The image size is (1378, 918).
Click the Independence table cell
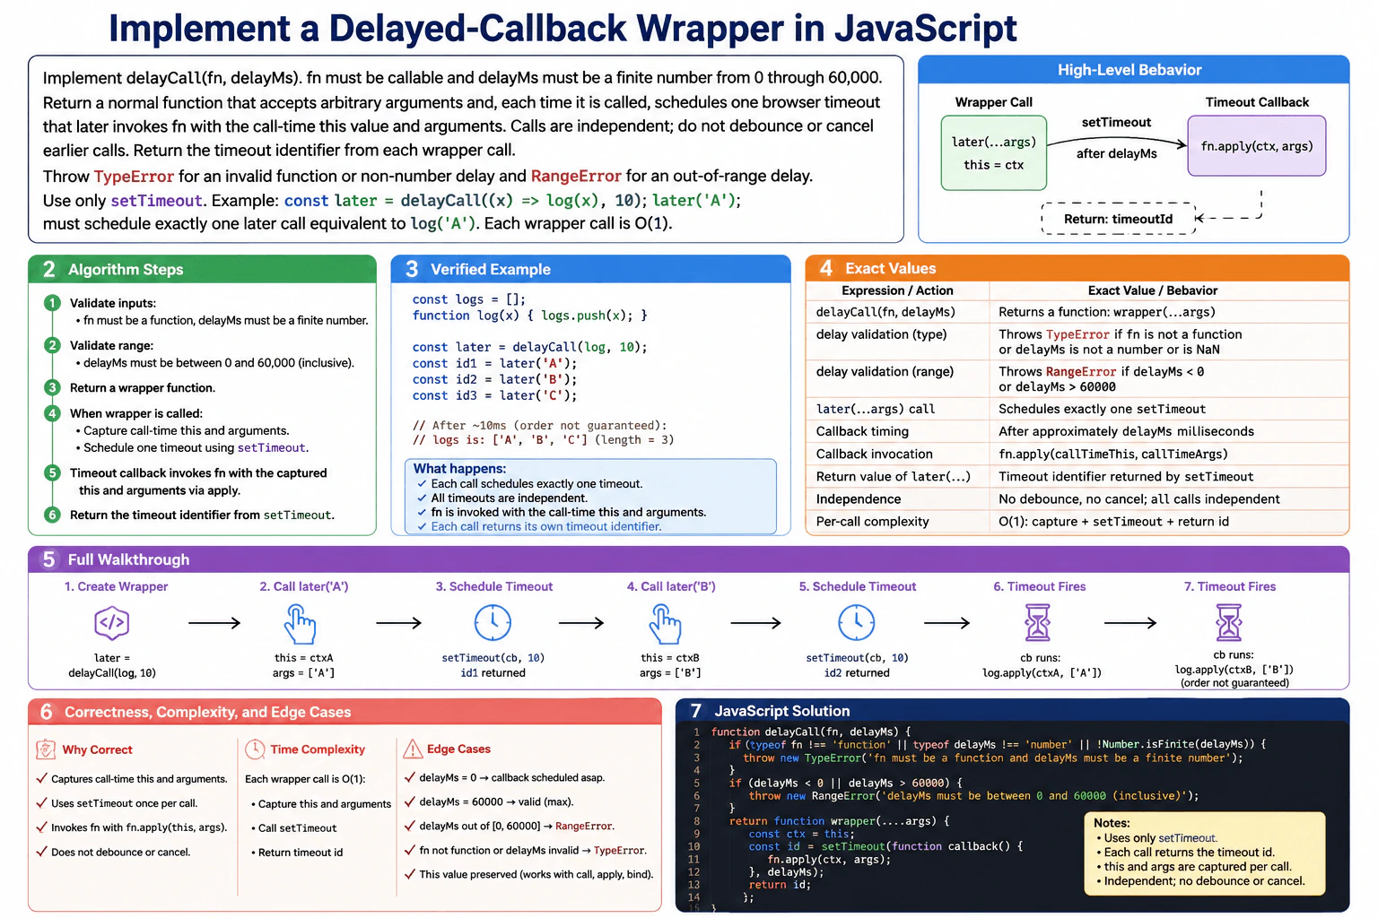[x=897, y=498]
